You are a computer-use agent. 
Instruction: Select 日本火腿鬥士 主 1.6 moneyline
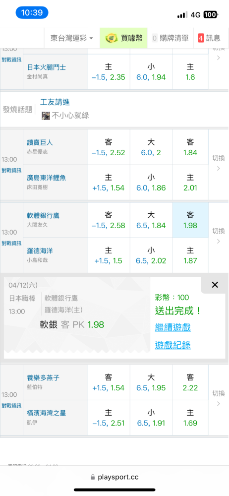(190, 72)
